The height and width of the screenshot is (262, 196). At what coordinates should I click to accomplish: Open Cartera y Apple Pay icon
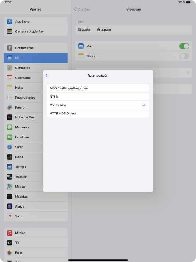coord(10,31)
